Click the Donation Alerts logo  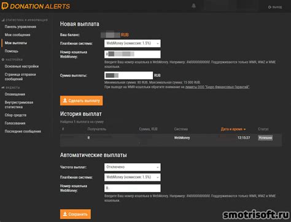(x=36, y=6)
